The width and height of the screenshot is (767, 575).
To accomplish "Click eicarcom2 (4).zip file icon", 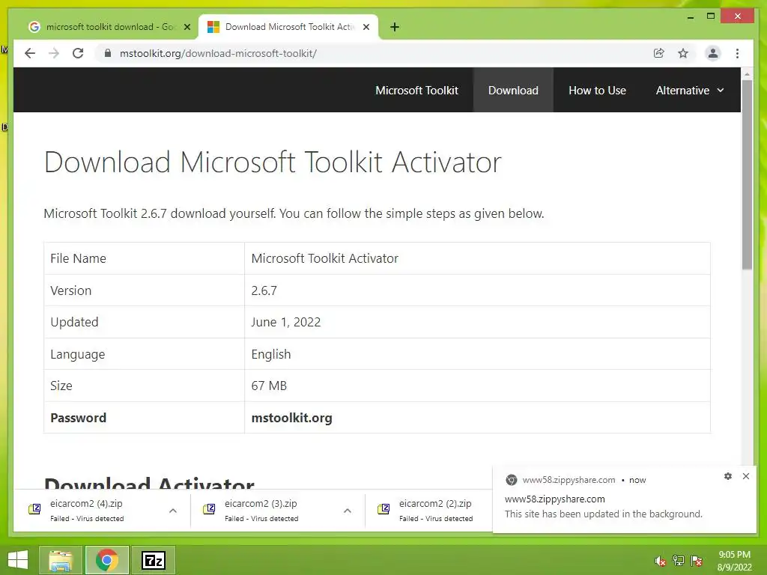I will point(34,509).
